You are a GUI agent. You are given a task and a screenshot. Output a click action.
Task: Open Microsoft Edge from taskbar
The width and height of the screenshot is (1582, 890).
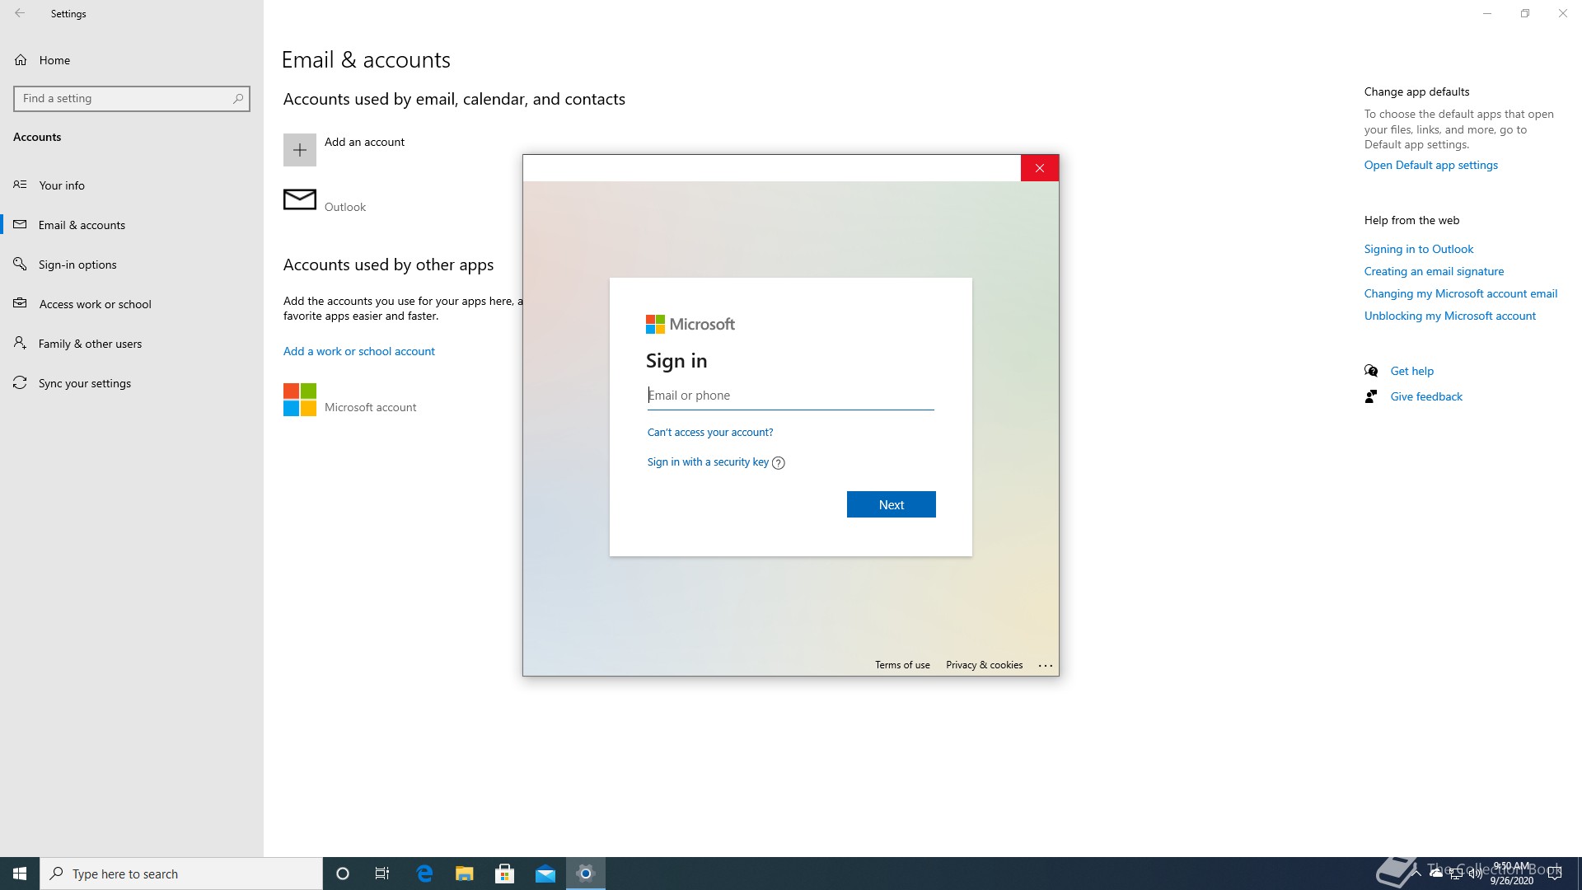(x=424, y=874)
